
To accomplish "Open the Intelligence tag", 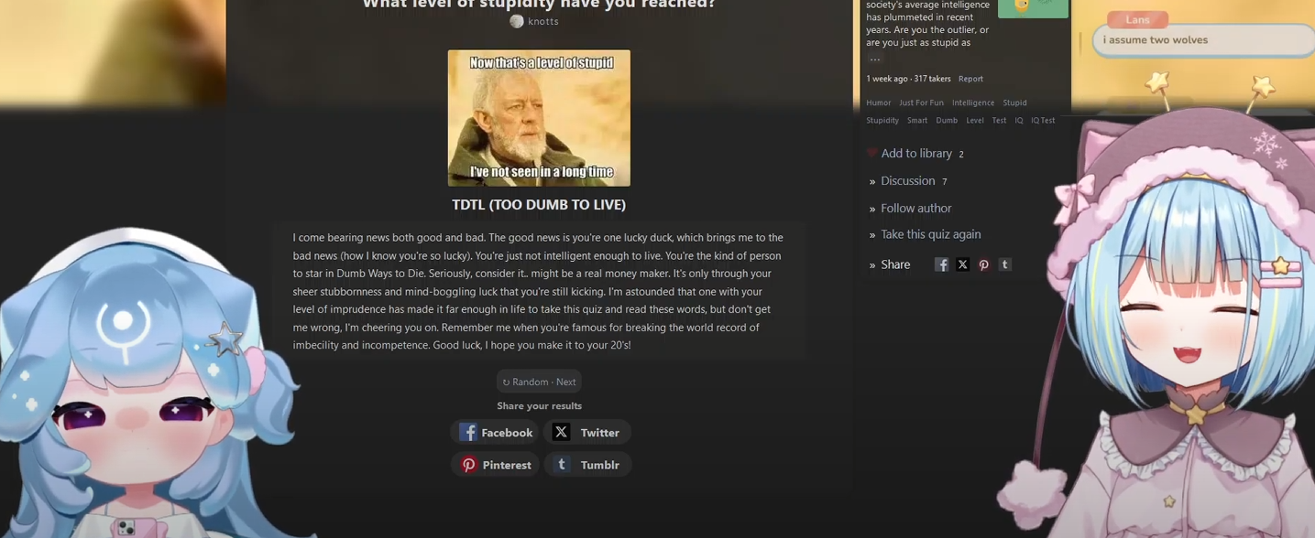I will [973, 102].
